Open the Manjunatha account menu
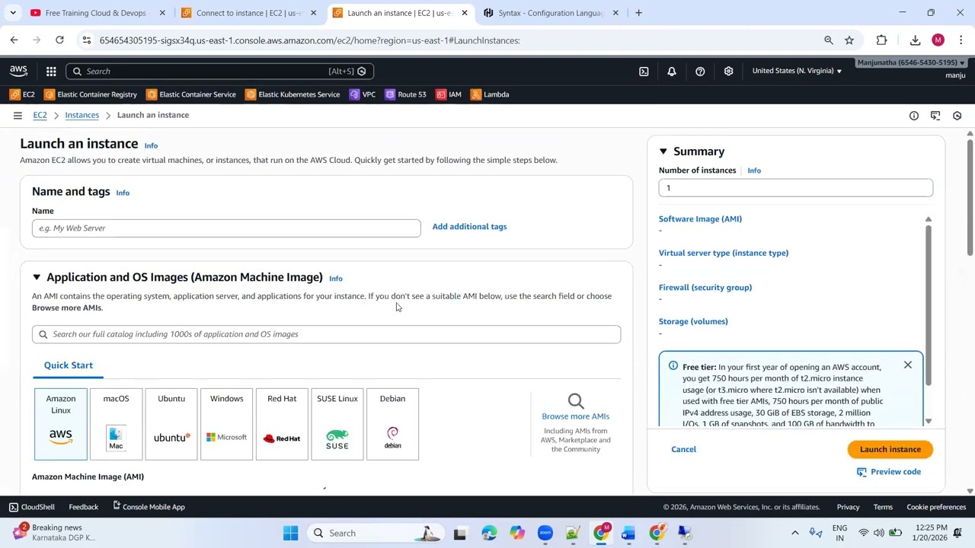Image resolution: width=975 pixels, height=548 pixels. pos(911,62)
